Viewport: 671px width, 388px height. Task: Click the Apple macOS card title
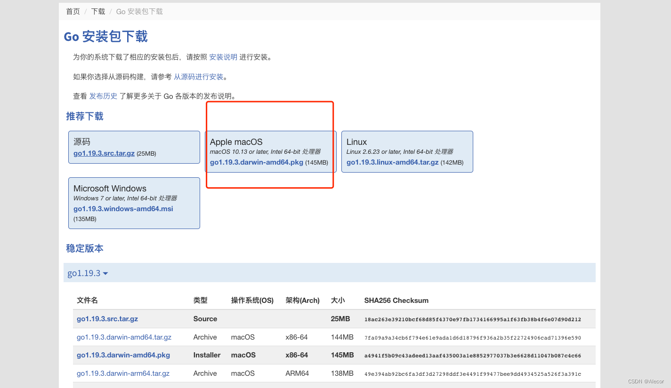[x=236, y=142]
